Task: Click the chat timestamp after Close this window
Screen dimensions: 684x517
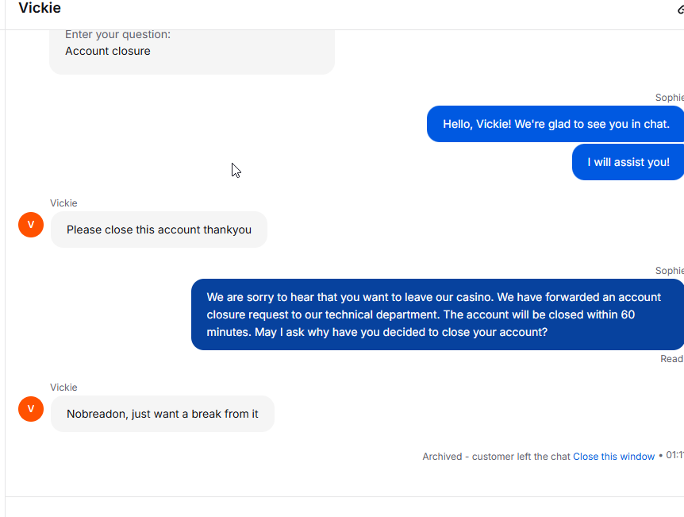Action: [x=674, y=455]
